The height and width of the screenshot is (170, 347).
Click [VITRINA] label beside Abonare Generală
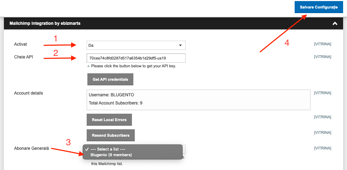(323, 148)
